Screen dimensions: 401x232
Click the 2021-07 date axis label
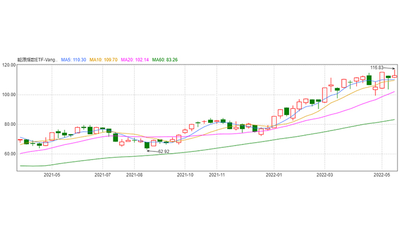click(x=102, y=173)
